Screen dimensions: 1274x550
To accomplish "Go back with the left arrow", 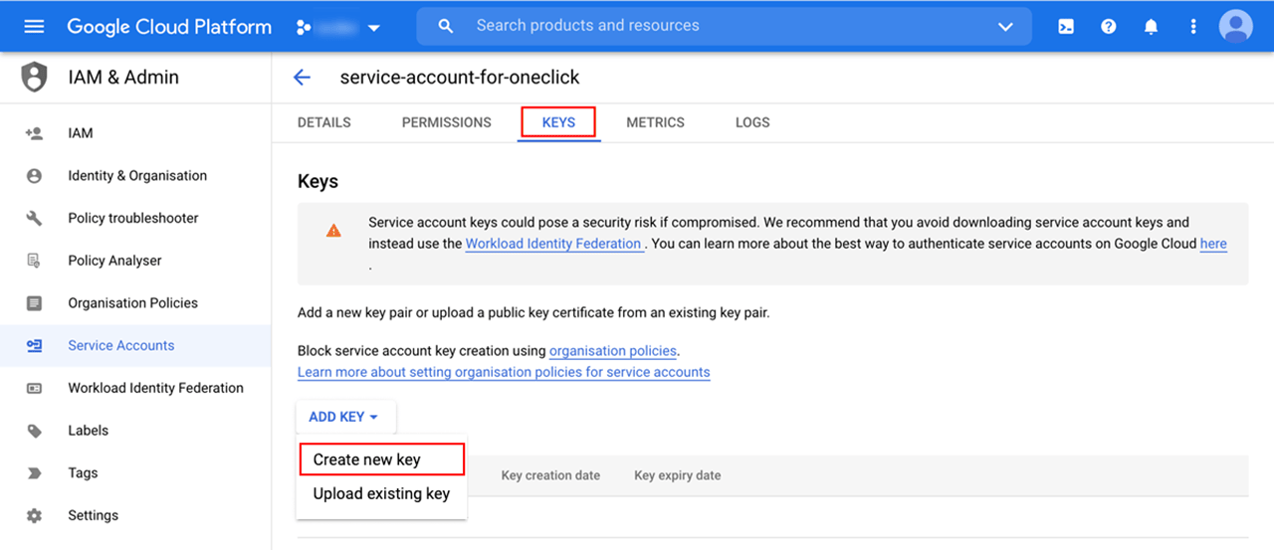I will tap(302, 77).
